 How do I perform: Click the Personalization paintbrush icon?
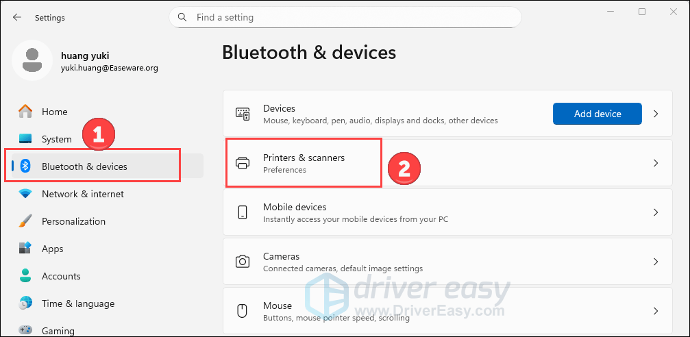(25, 221)
